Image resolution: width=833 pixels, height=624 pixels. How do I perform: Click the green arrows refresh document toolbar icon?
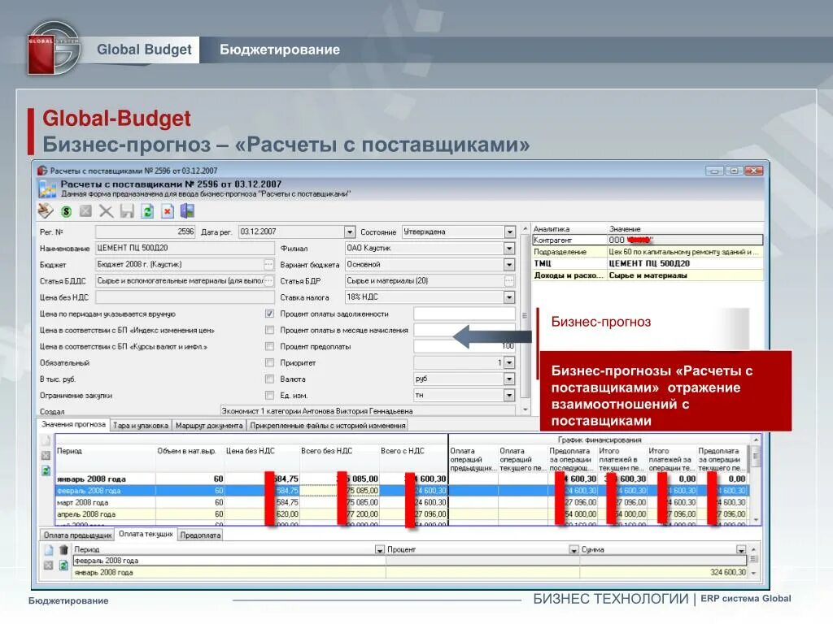[x=147, y=212]
